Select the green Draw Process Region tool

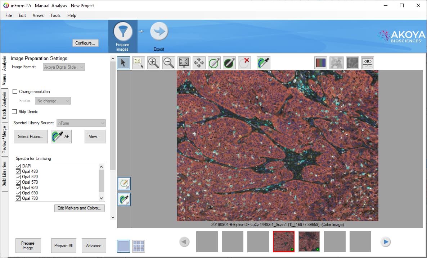click(214, 63)
